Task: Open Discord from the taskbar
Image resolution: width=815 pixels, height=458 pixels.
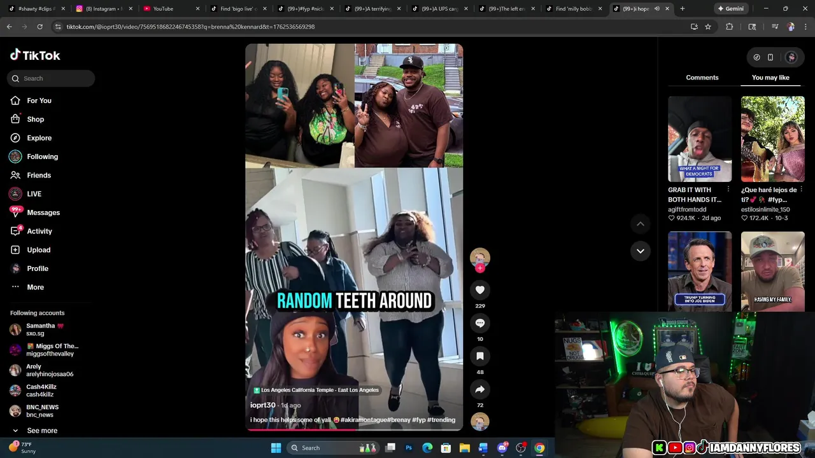Action: click(x=502, y=448)
